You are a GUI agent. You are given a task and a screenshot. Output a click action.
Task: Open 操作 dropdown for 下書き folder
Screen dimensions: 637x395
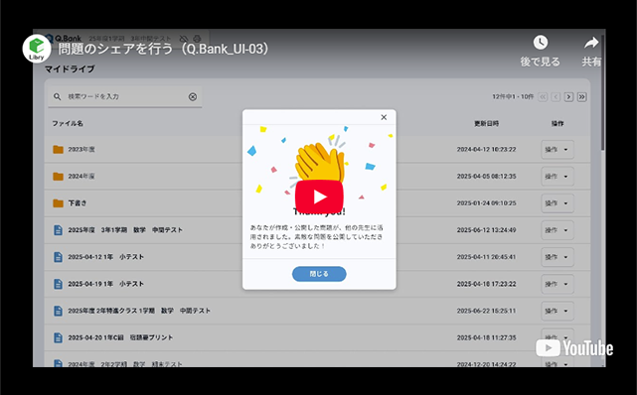[557, 203]
